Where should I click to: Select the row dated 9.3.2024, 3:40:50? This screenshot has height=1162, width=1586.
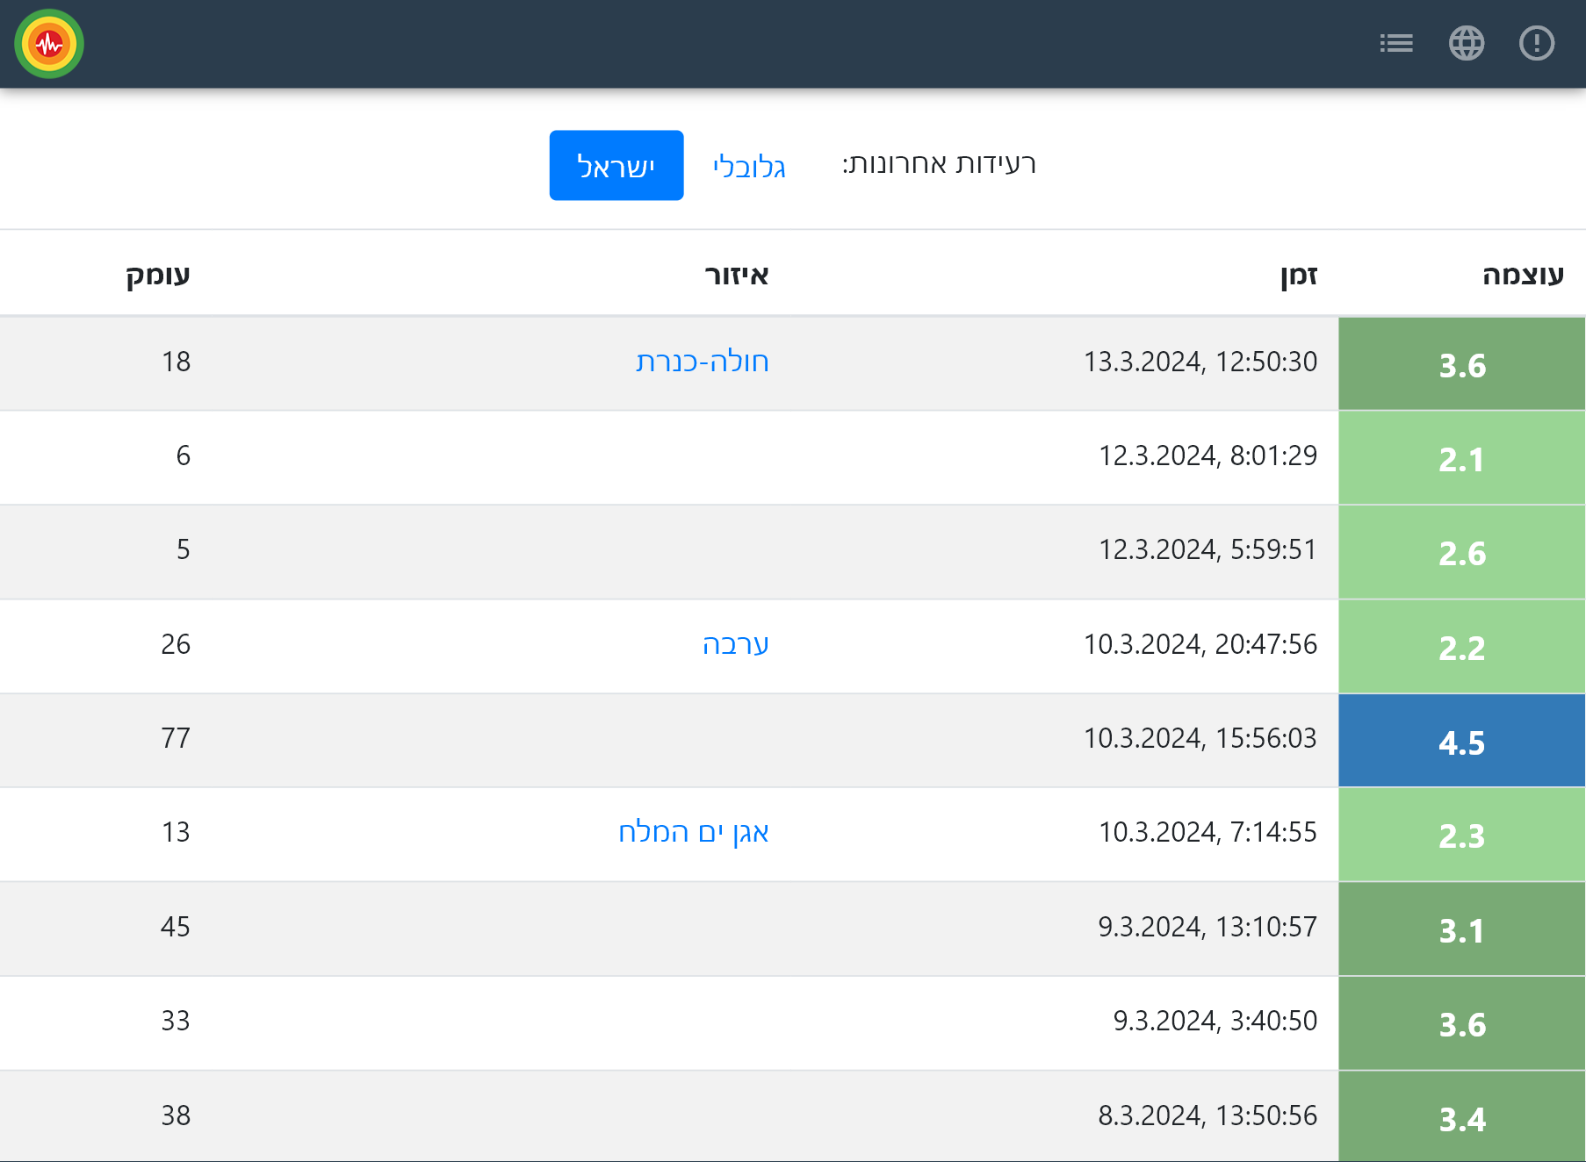(1215, 1021)
